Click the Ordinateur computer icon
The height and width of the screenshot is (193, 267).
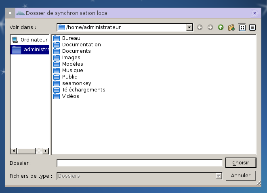click(x=15, y=40)
